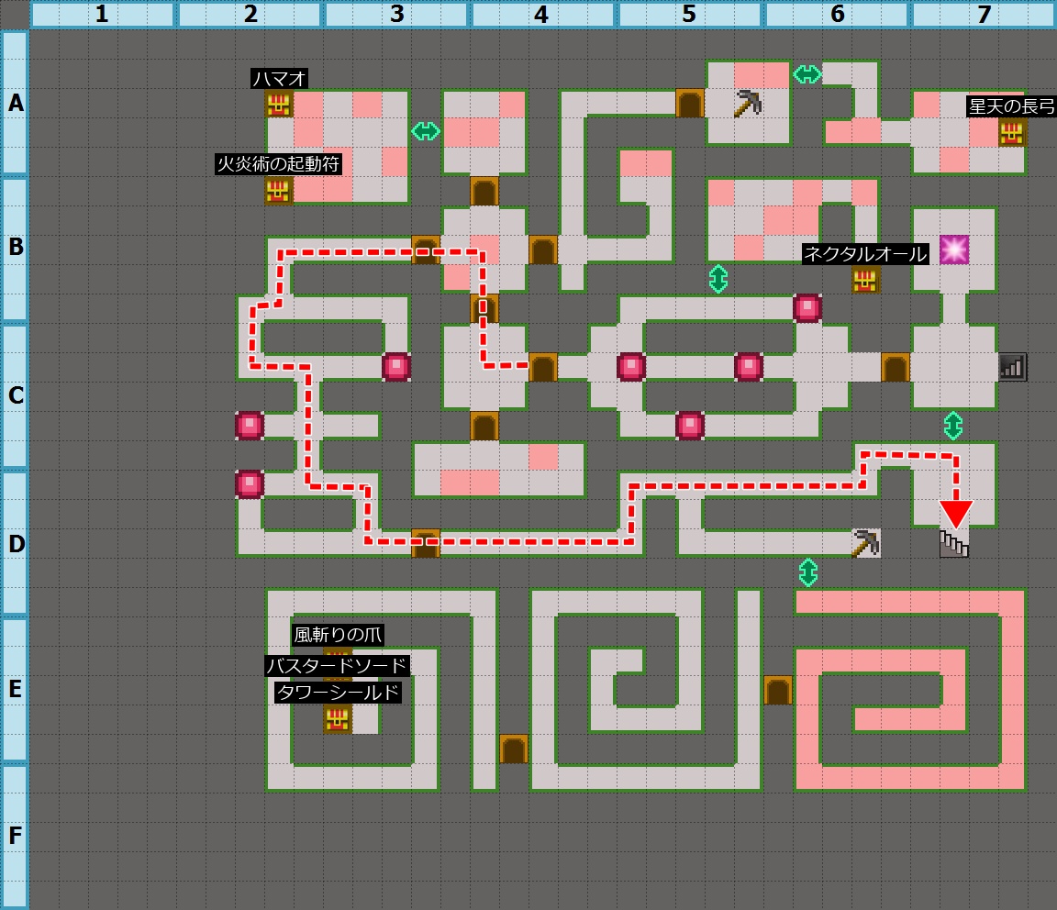Click the ハマオ treasure chest
Viewport: 1057px width, 910px height.
tap(278, 104)
